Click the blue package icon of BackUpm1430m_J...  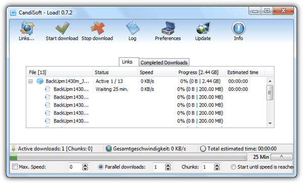point(40,81)
